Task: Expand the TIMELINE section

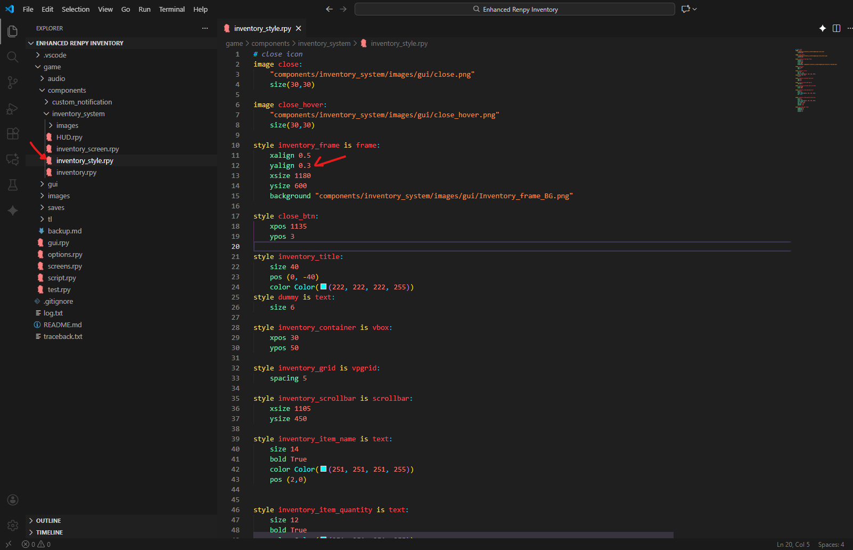Action: coord(49,532)
